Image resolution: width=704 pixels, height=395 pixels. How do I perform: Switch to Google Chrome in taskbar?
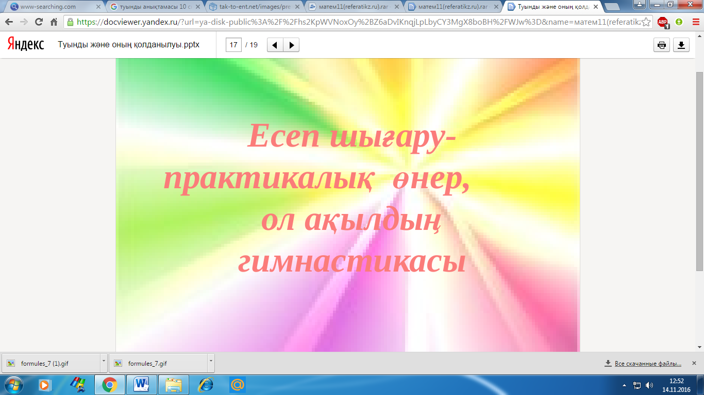coord(109,385)
